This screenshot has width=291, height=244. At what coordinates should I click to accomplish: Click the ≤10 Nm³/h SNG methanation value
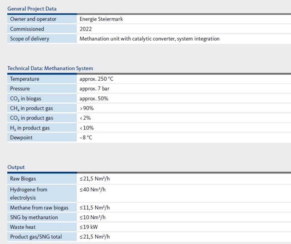point(93,217)
